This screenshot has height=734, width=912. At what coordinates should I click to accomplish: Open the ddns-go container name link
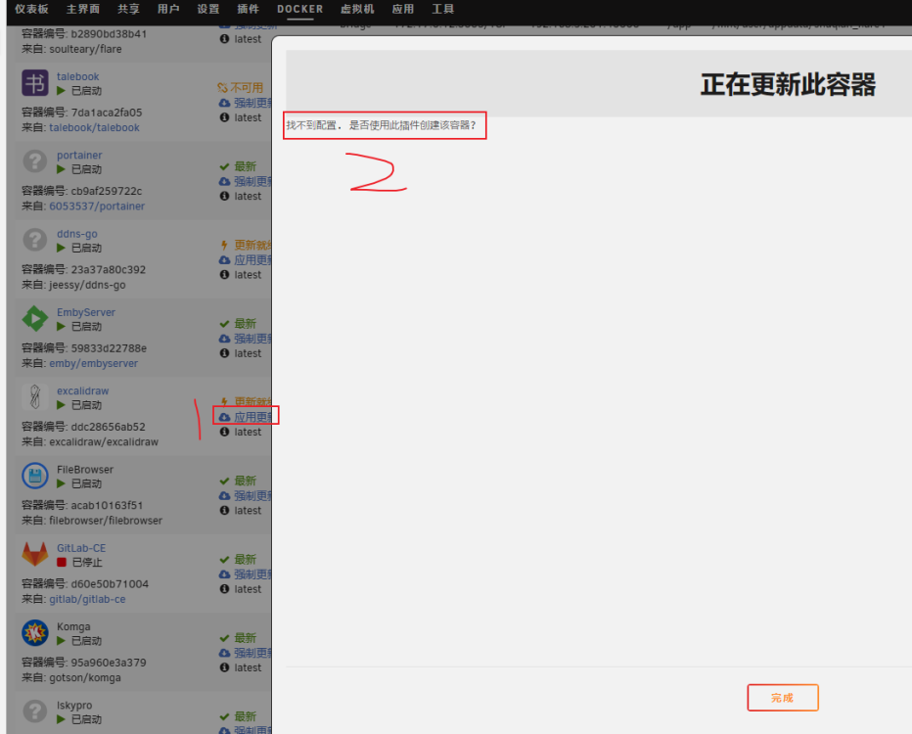click(76, 234)
